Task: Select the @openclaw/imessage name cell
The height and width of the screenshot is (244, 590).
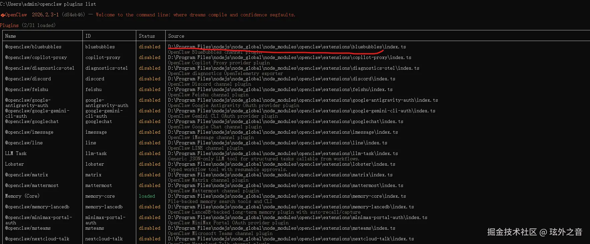Action: 29,132
